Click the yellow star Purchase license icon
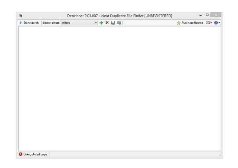 pyautogui.click(x=179, y=23)
